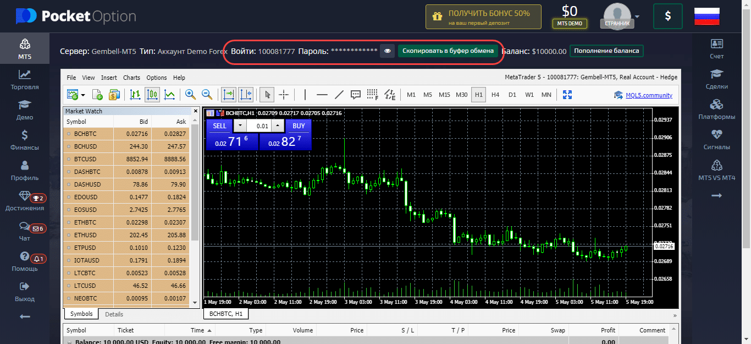Switch to Details tab in Market Watch

114,314
